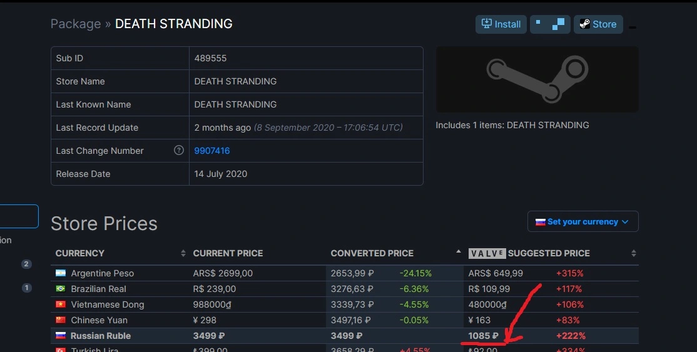Viewport: 697px width, 352px height.
Task: Select the Russian Ruble row
Action: click(x=345, y=336)
